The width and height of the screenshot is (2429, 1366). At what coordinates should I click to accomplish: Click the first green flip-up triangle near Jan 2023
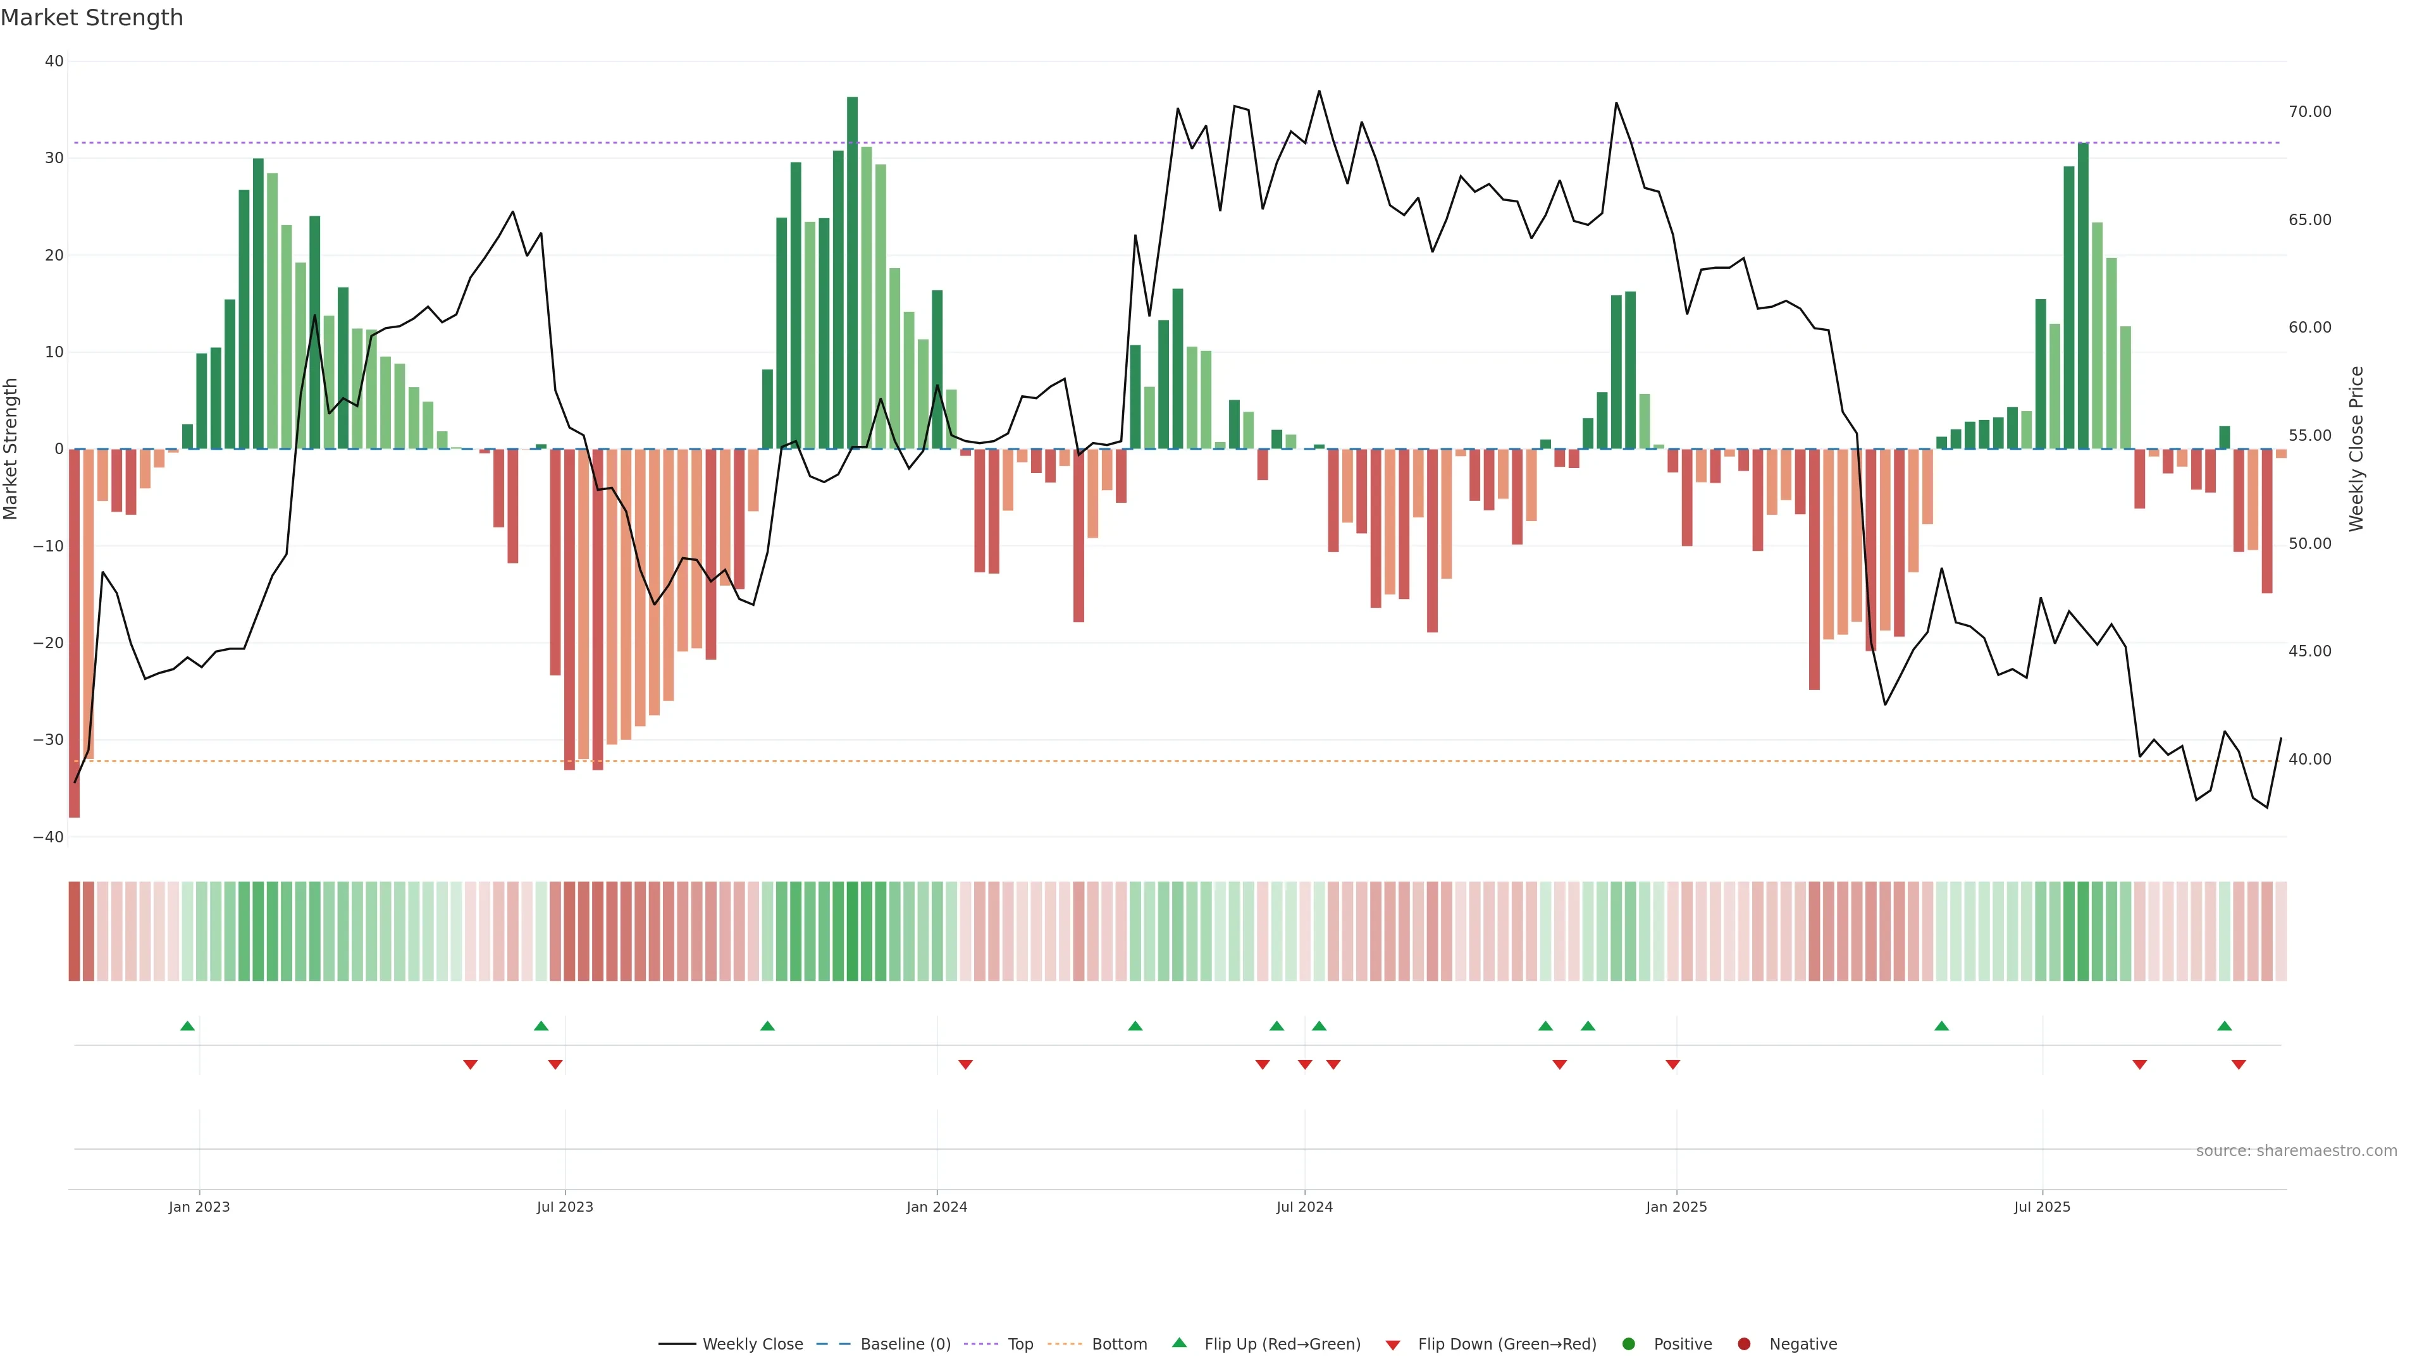point(188,1026)
